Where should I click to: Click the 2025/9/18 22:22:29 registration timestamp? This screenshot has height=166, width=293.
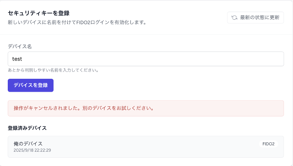coord(32,150)
